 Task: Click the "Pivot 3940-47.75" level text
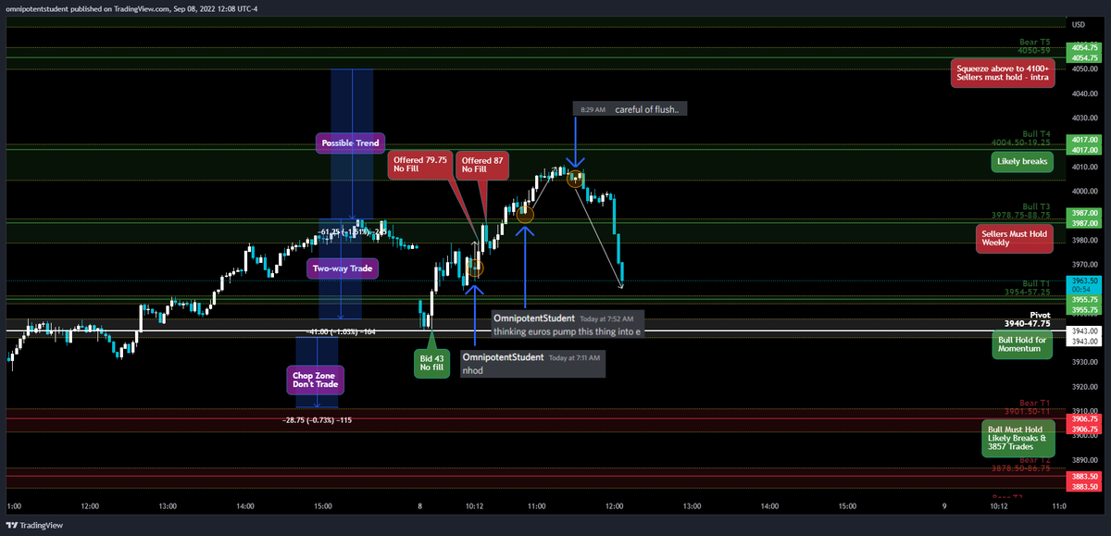click(1026, 319)
